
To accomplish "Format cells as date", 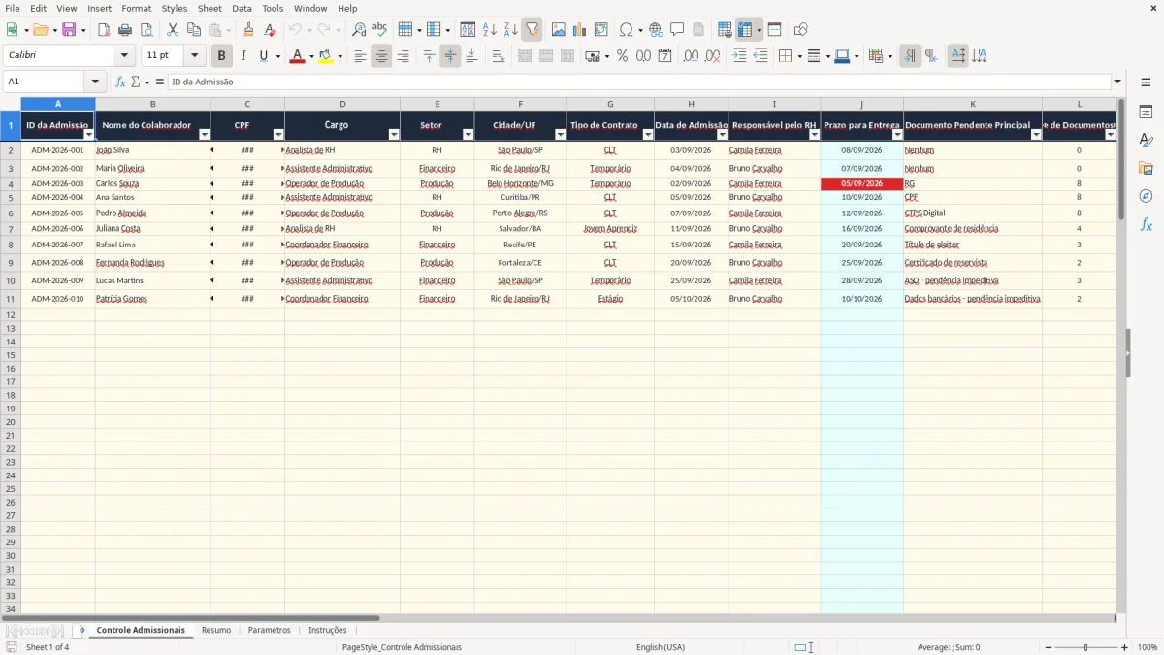I will pyautogui.click(x=664, y=56).
